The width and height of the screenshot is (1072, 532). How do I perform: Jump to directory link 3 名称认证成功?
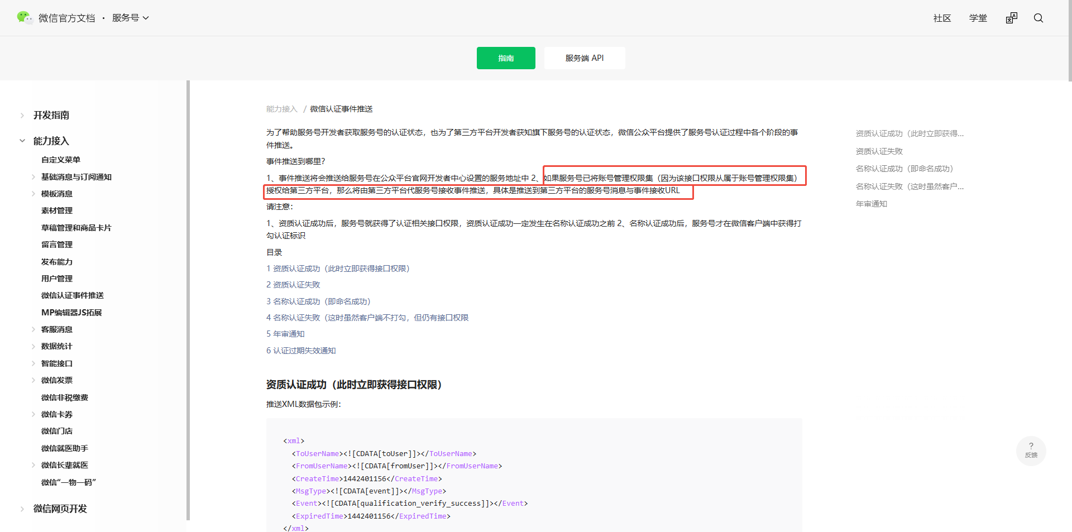319,301
